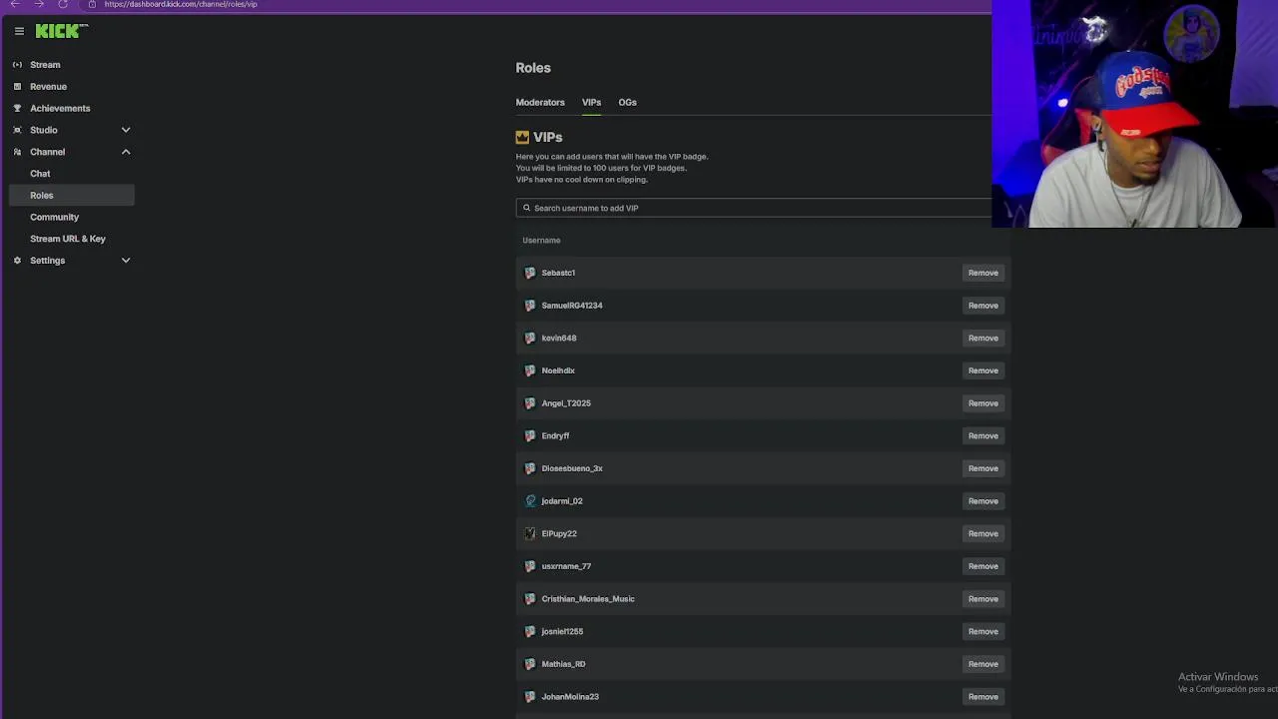Screen dimensions: 1278x719
Task: Click the Username column header
Action: click(x=541, y=241)
